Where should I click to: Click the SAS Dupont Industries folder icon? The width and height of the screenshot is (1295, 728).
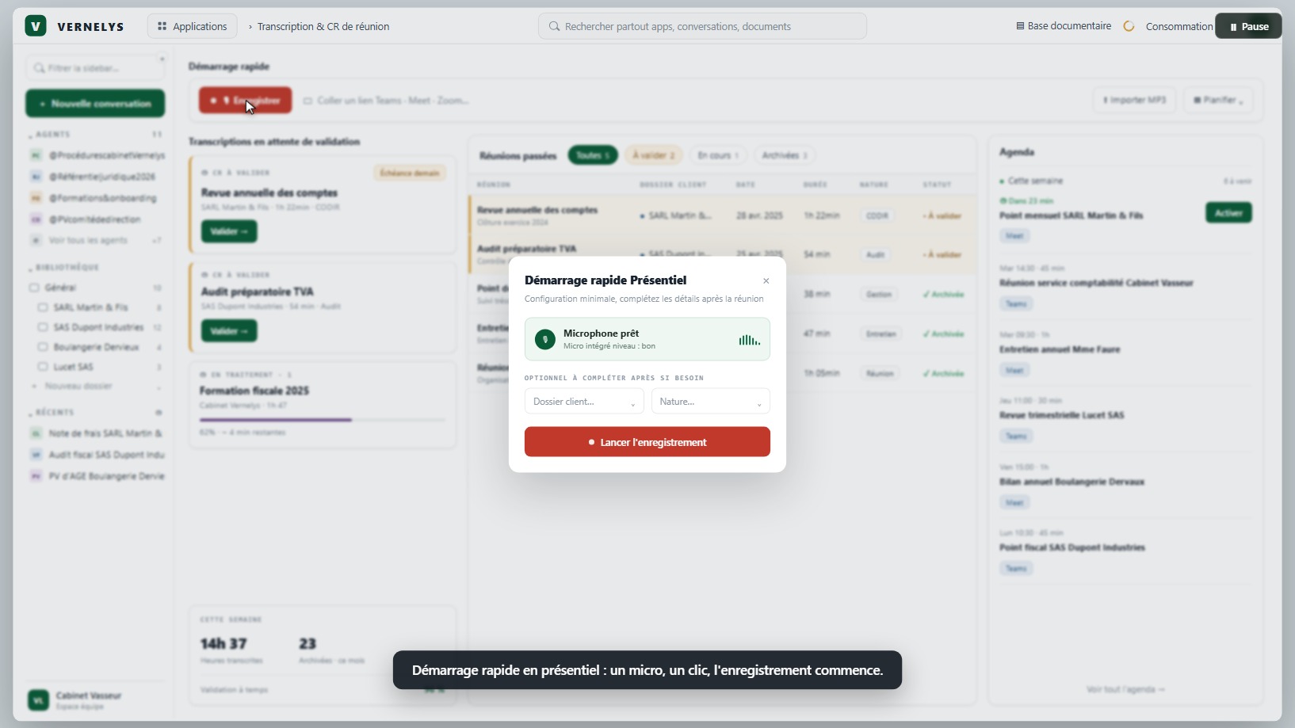pyautogui.click(x=43, y=327)
